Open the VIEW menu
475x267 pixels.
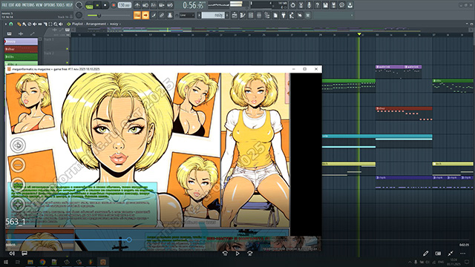(x=39, y=5)
